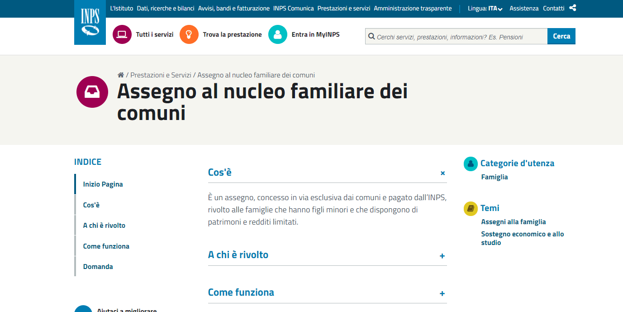The image size is (623, 312).
Task: Click the Temi heading
Action: tap(490, 208)
